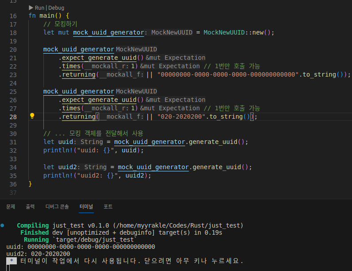352x271 pixels.
Task: Show the 포트 panel tab
Action: (x=108, y=206)
